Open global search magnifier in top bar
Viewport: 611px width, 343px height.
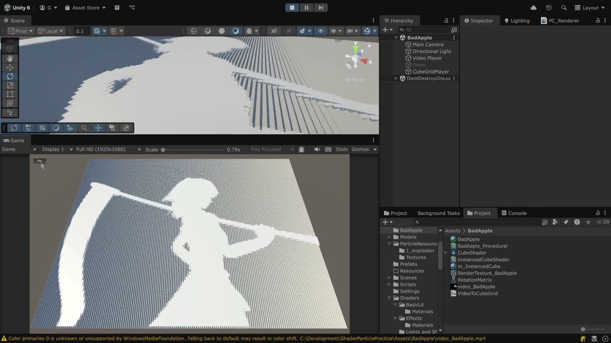[x=564, y=8]
